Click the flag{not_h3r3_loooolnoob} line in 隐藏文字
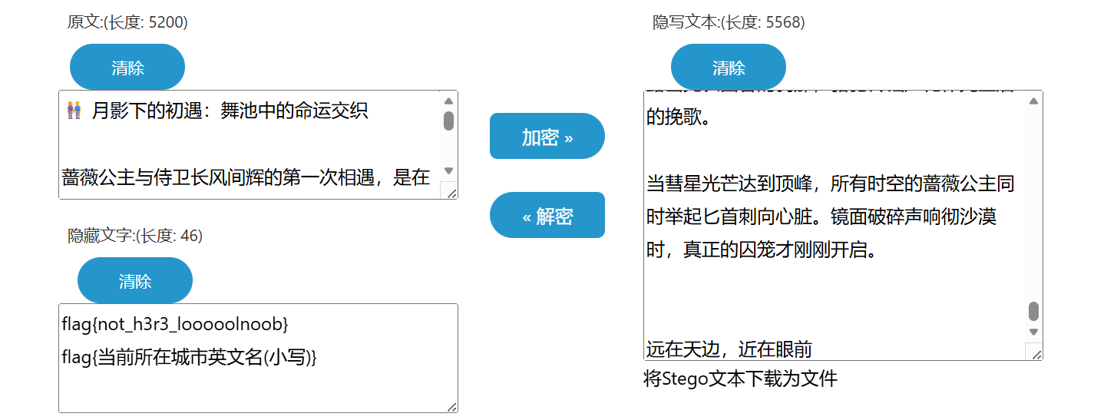 pos(175,325)
